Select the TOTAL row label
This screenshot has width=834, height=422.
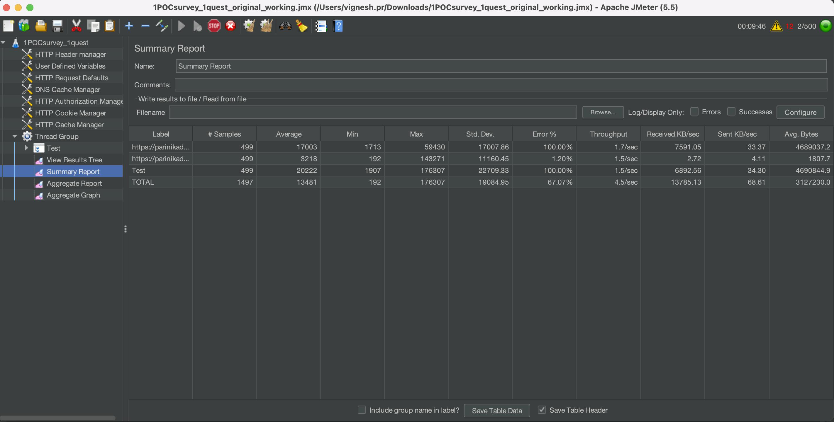coord(143,182)
